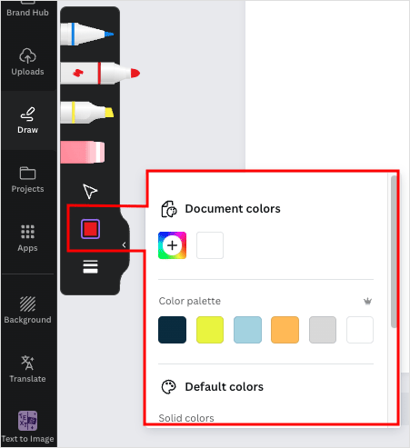
Task: Open the Projects sidebar tab
Action: (27, 180)
